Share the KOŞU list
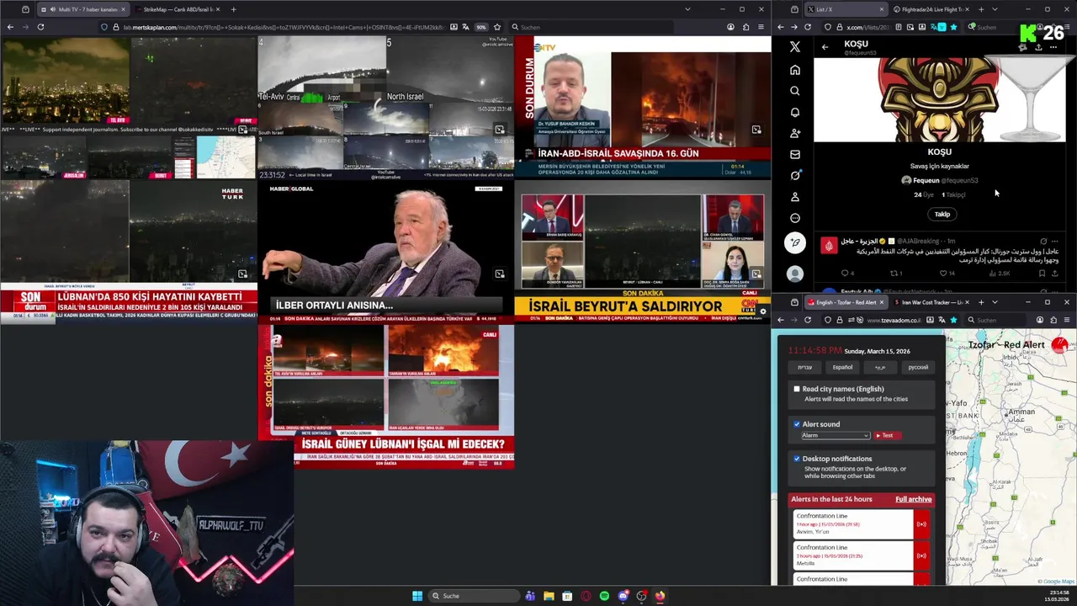The height and width of the screenshot is (606, 1077). [x=1038, y=47]
